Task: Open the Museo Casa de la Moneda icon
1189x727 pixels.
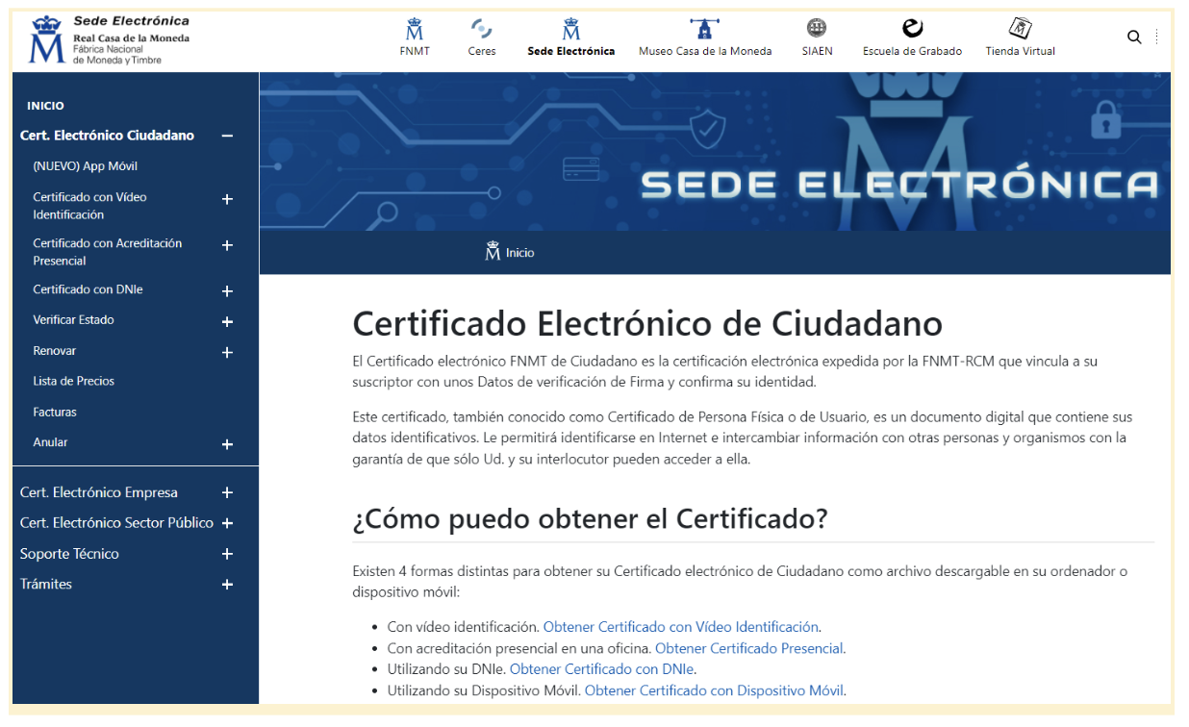Action: (x=705, y=28)
